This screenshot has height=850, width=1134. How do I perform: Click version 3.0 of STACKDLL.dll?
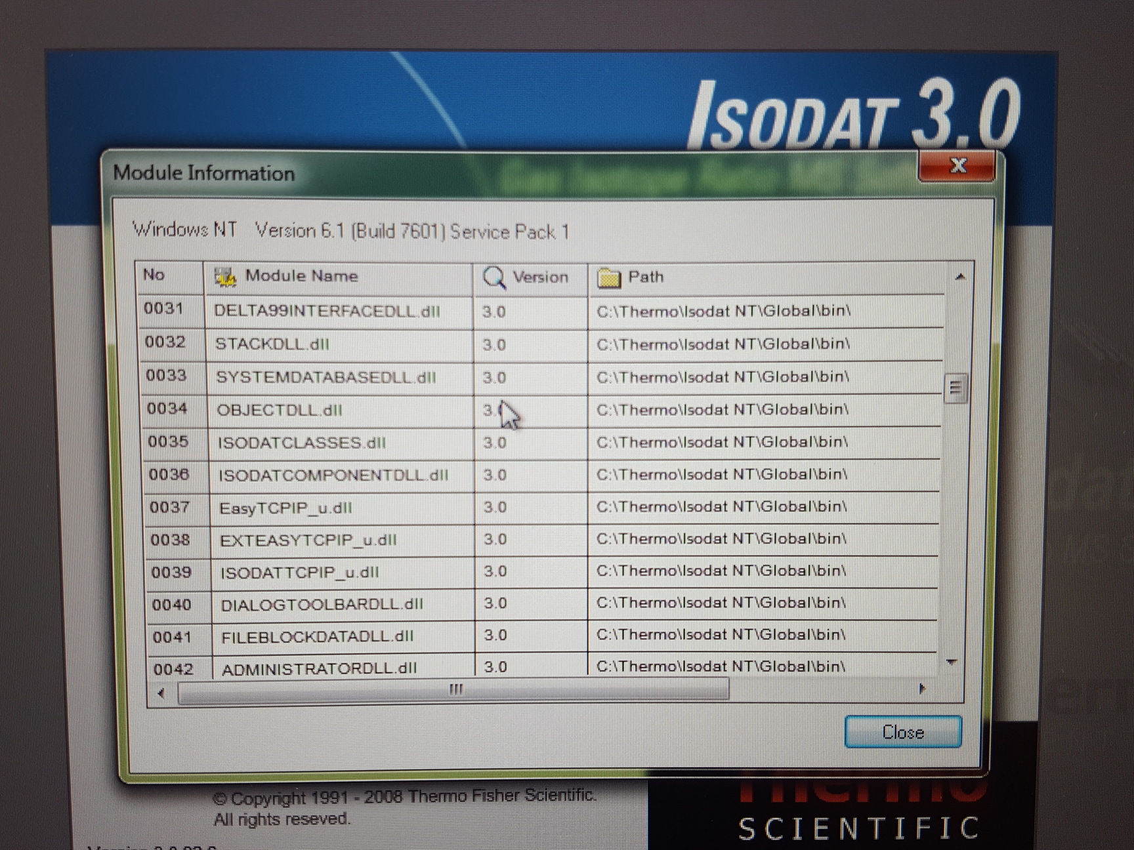click(x=494, y=344)
